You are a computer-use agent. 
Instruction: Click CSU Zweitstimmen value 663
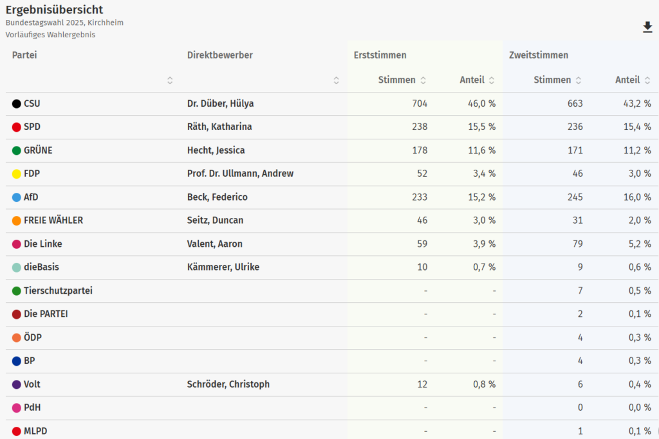[x=575, y=103]
